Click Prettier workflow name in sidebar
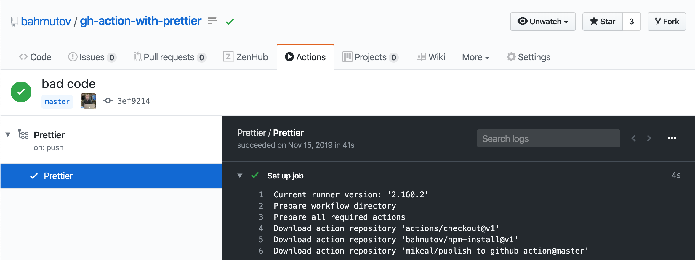 point(49,135)
